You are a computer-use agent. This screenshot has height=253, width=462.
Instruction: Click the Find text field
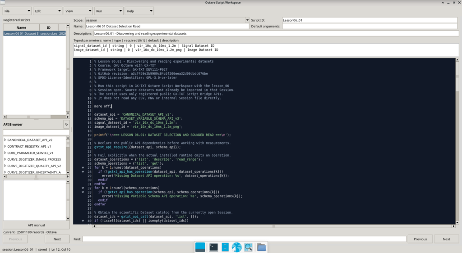pyautogui.click(x=244, y=239)
